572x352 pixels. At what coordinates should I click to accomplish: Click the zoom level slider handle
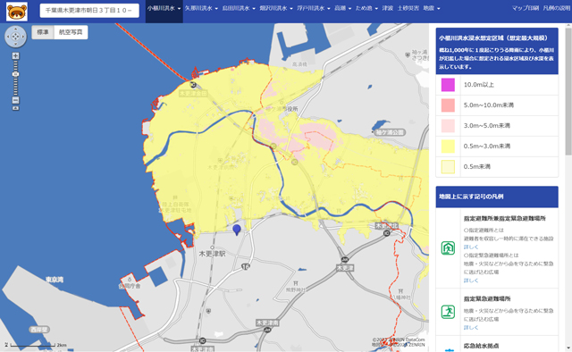click(15, 74)
